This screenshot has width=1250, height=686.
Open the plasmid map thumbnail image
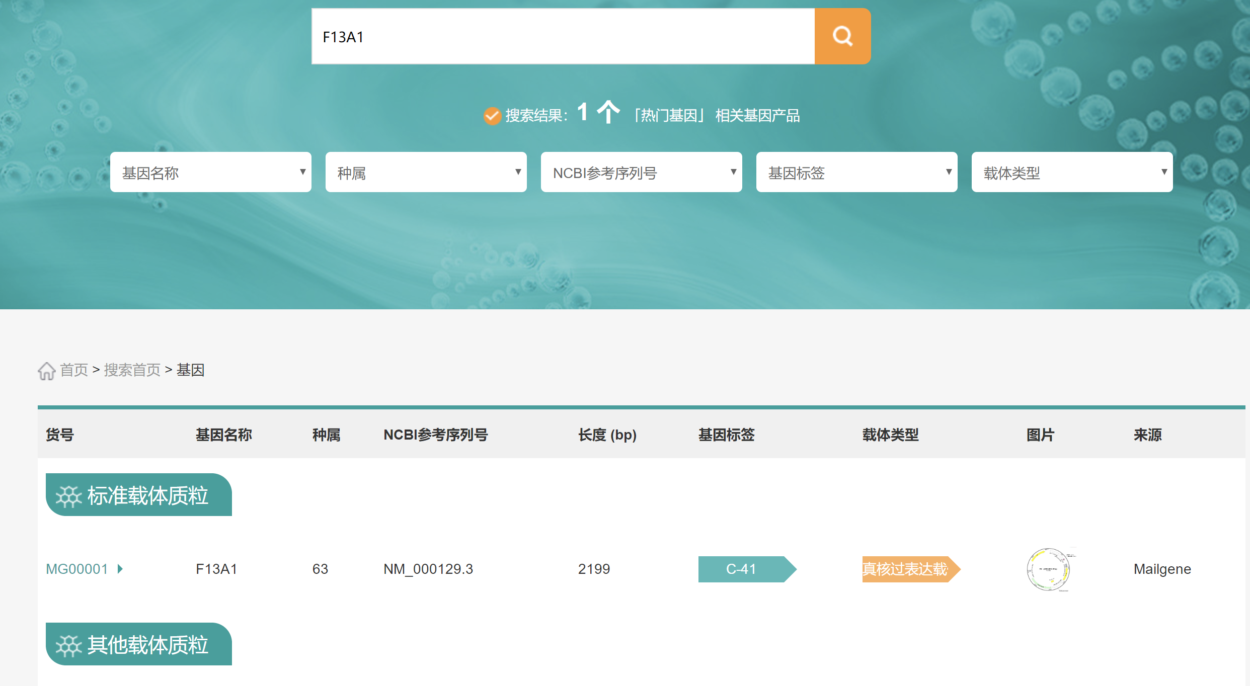pos(1049,569)
